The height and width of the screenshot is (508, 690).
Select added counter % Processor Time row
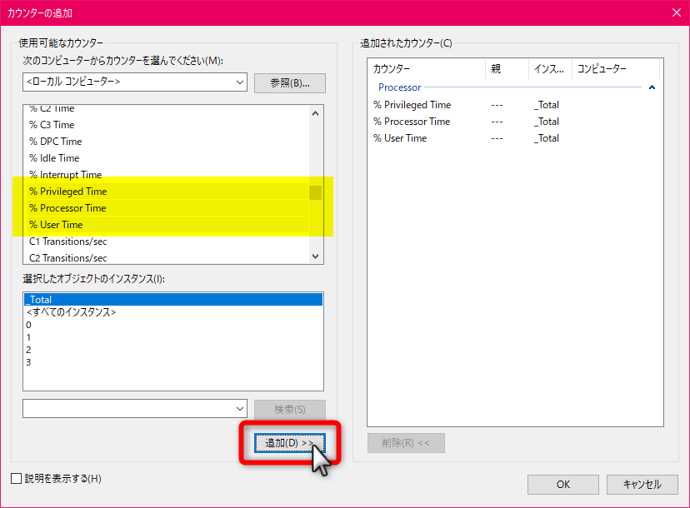(515, 122)
